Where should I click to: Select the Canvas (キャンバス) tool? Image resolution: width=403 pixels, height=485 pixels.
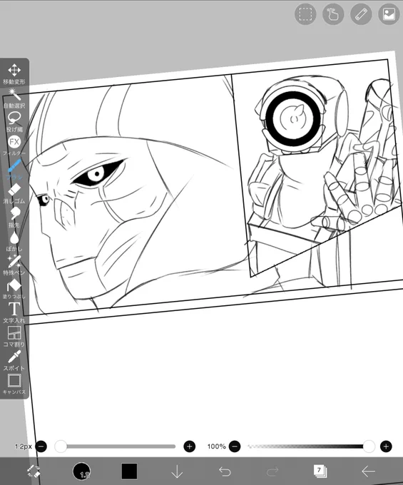pyautogui.click(x=14, y=384)
